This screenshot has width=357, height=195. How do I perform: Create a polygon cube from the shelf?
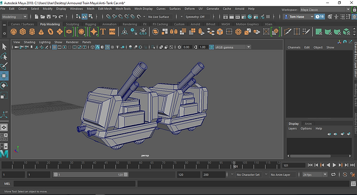tap(23, 32)
